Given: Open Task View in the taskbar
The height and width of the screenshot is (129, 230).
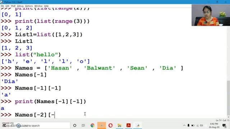Looking at the screenshot, I should click(83, 125).
